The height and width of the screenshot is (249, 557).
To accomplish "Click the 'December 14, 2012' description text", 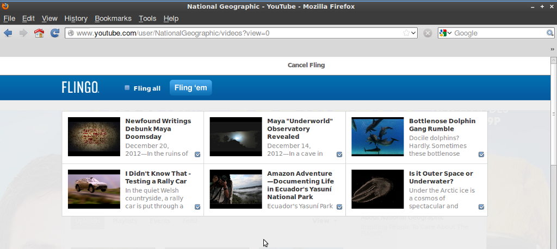I will (x=295, y=150).
